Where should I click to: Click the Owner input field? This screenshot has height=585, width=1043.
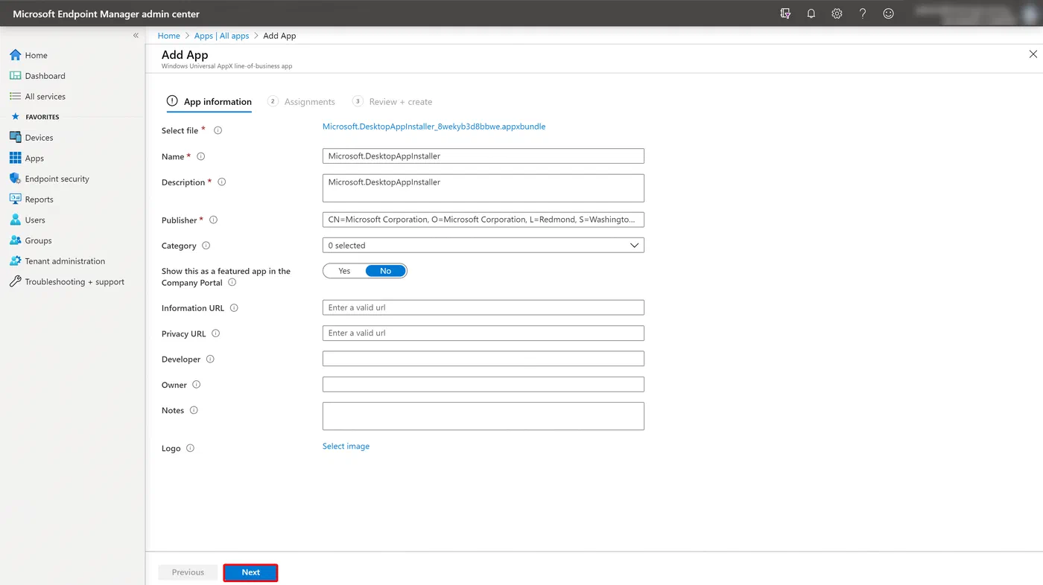click(x=484, y=385)
